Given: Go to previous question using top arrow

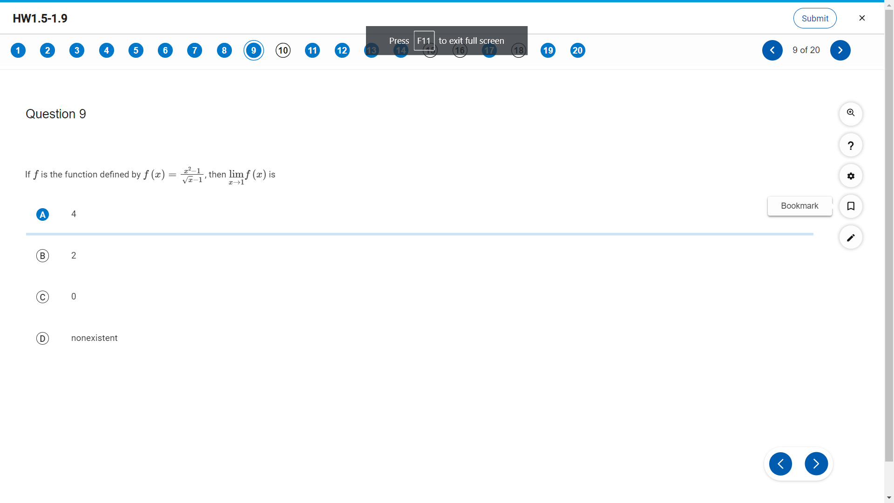Looking at the screenshot, I should point(772,50).
